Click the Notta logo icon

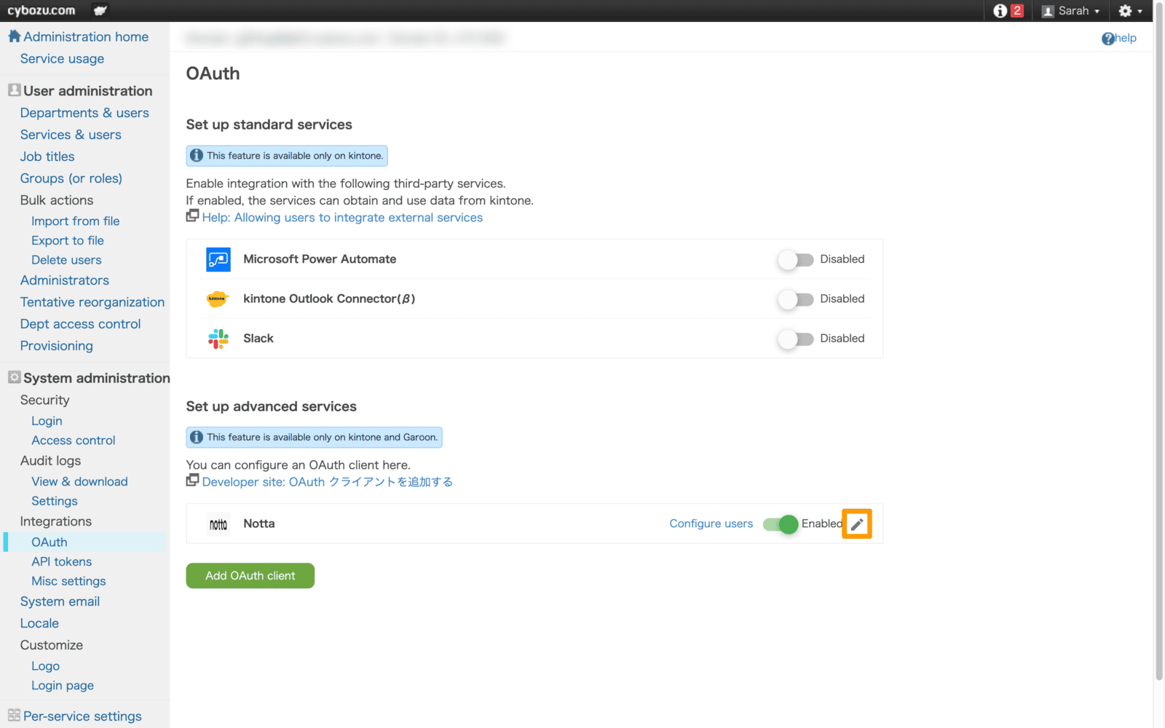[x=218, y=524]
